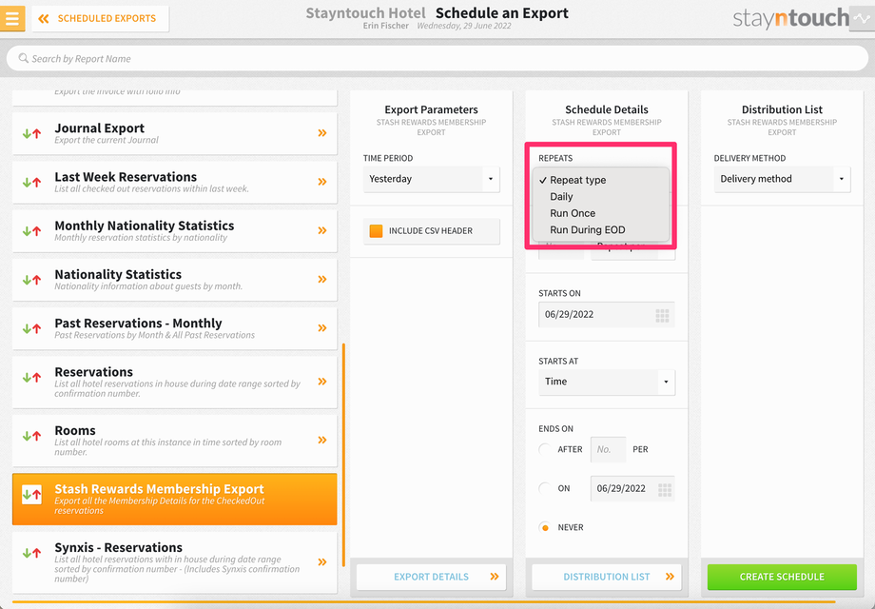Viewport: 875px width, 609px height.
Task: Open the Starts At Time dropdown
Action: click(607, 382)
